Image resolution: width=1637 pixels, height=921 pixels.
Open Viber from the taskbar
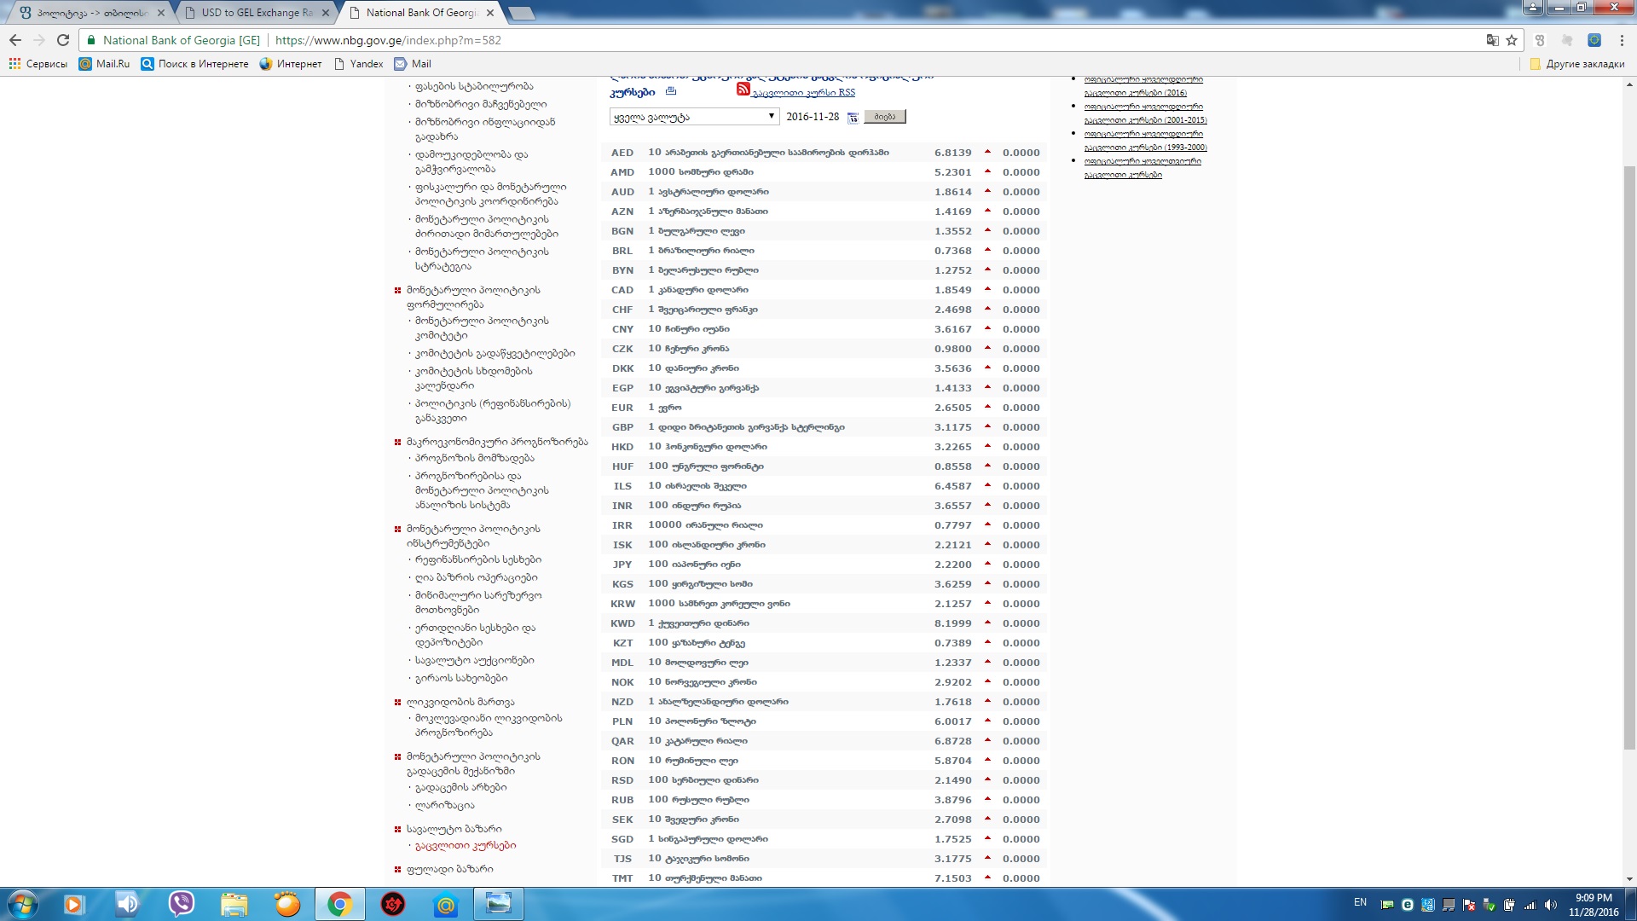click(x=181, y=904)
